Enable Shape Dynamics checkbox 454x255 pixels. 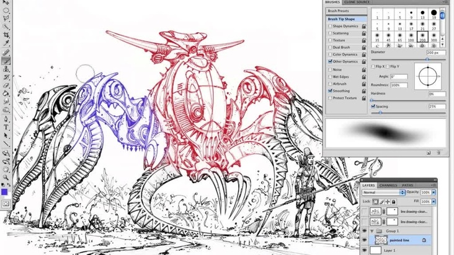pyautogui.click(x=330, y=26)
